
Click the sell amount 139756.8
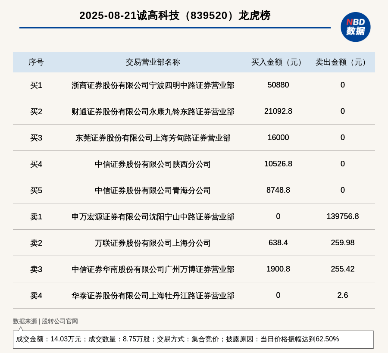point(342,216)
